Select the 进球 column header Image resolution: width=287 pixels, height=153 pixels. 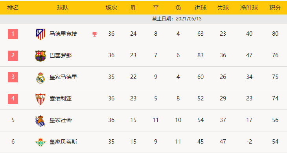[x=201, y=8]
